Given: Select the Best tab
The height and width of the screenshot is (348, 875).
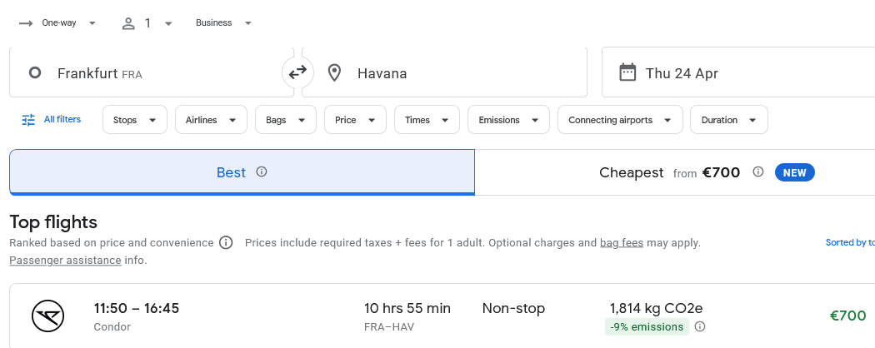Looking at the screenshot, I should (242, 172).
